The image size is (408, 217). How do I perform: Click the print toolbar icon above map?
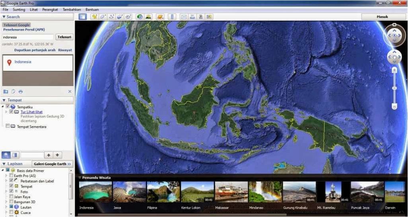pyautogui.click(x=192, y=17)
